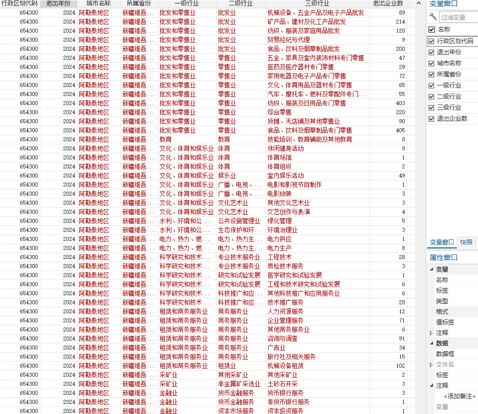478x414 pixels.
Task: Click the <添加备注> link
Action: point(459,396)
